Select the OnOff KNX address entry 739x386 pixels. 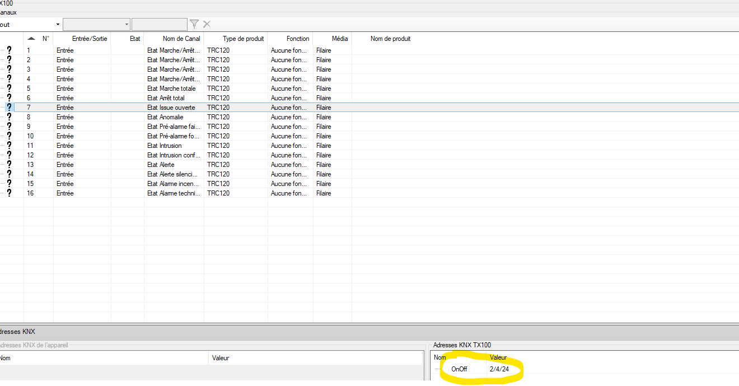pyautogui.click(x=459, y=369)
